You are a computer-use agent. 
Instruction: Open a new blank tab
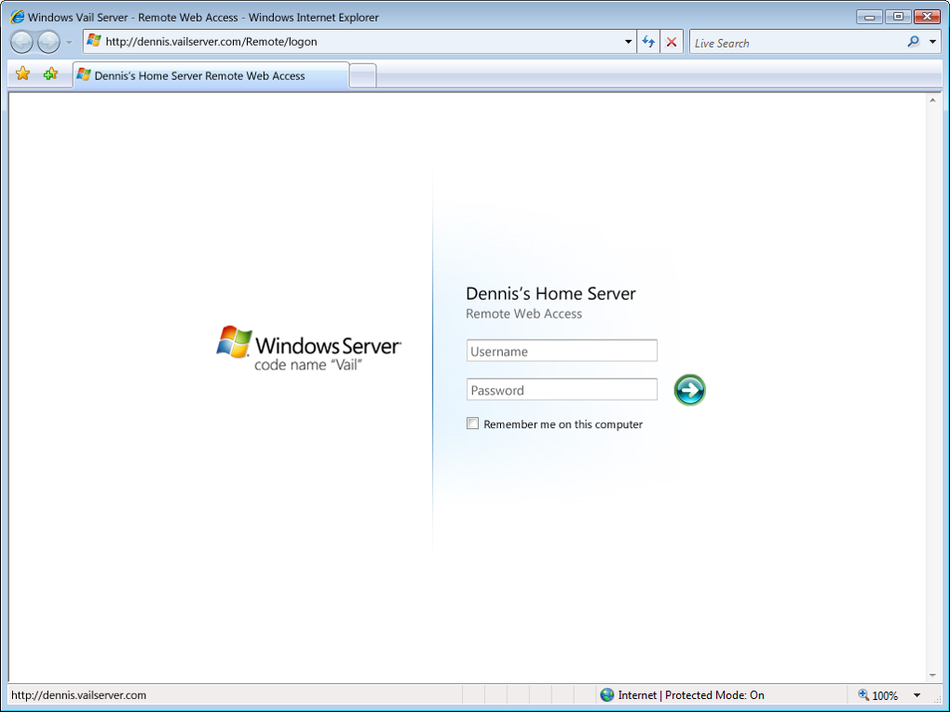[x=363, y=76]
